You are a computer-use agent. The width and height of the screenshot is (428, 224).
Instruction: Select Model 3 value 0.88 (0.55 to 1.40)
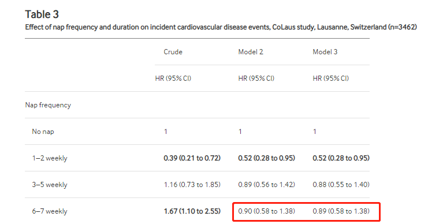pos(341,185)
